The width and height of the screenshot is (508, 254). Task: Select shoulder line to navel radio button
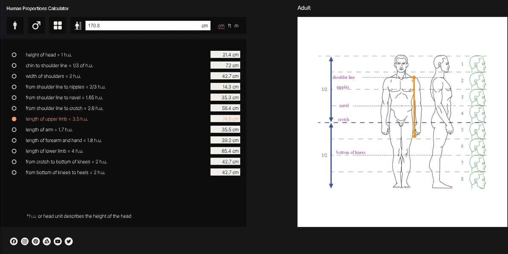click(x=14, y=98)
